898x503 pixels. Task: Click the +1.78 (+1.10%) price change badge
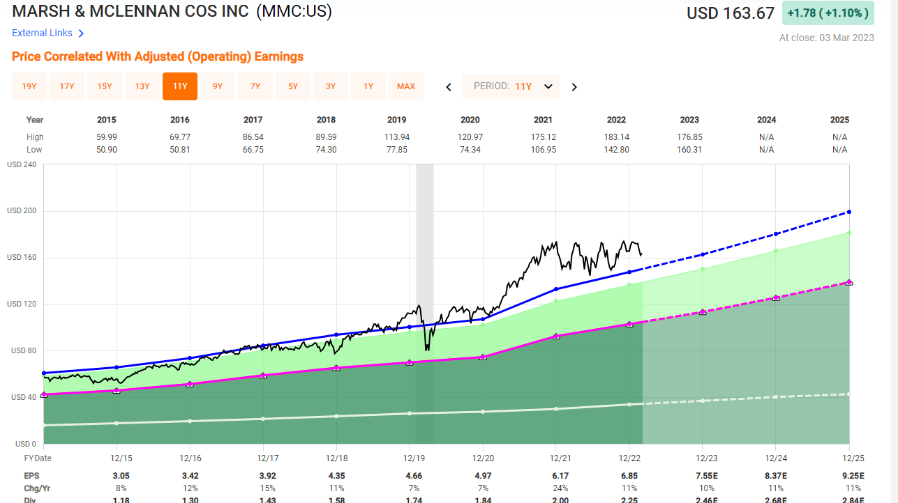point(828,13)
